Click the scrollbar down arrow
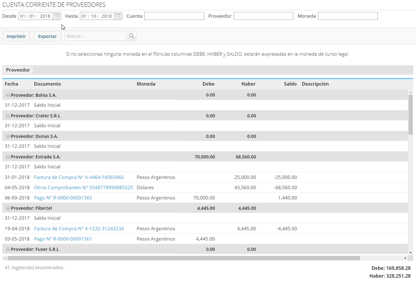The width and height of the screenshot is (416, 281). [410, 253]
